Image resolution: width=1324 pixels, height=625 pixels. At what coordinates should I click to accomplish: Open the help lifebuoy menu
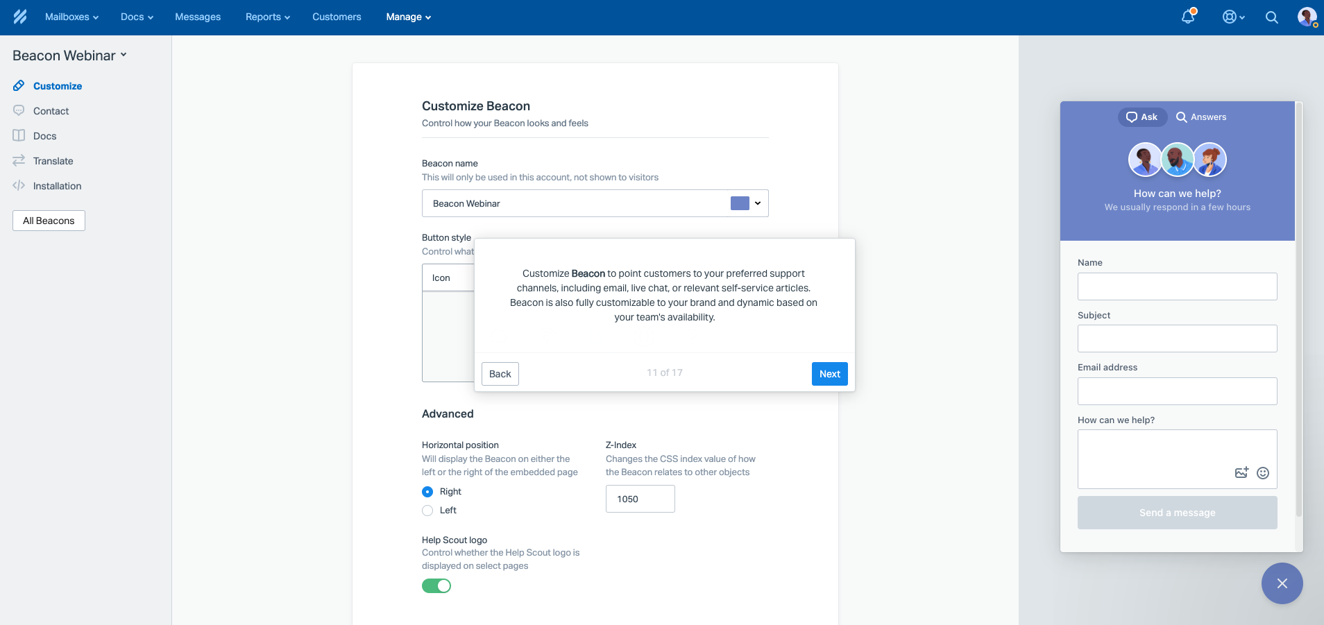click(x=1233, y=17)
